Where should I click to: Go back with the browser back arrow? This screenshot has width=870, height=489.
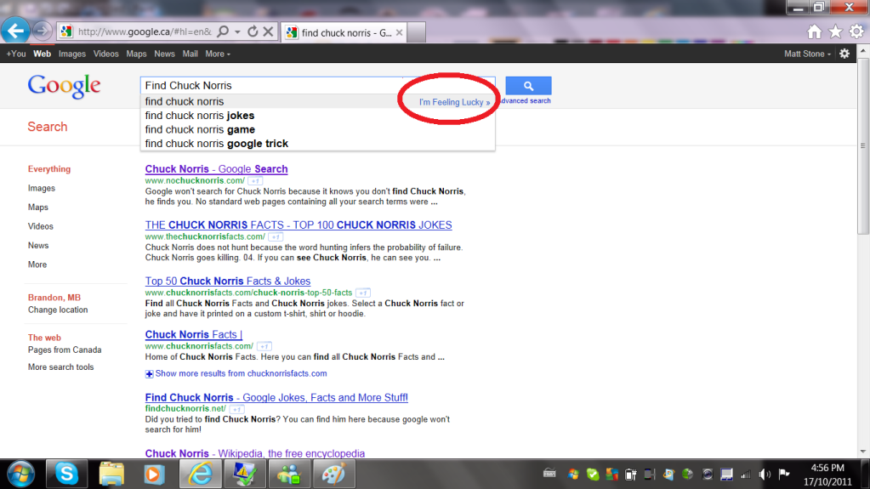(x=15, y=31)
